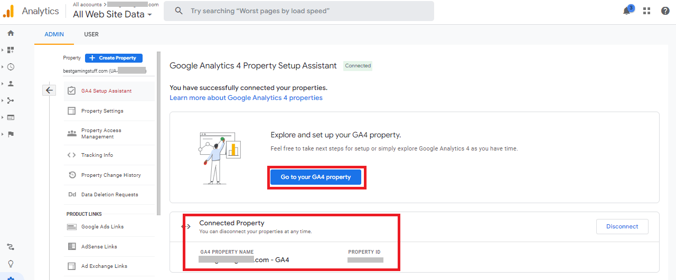Open Google Ads Links menu item

[109, 227]
